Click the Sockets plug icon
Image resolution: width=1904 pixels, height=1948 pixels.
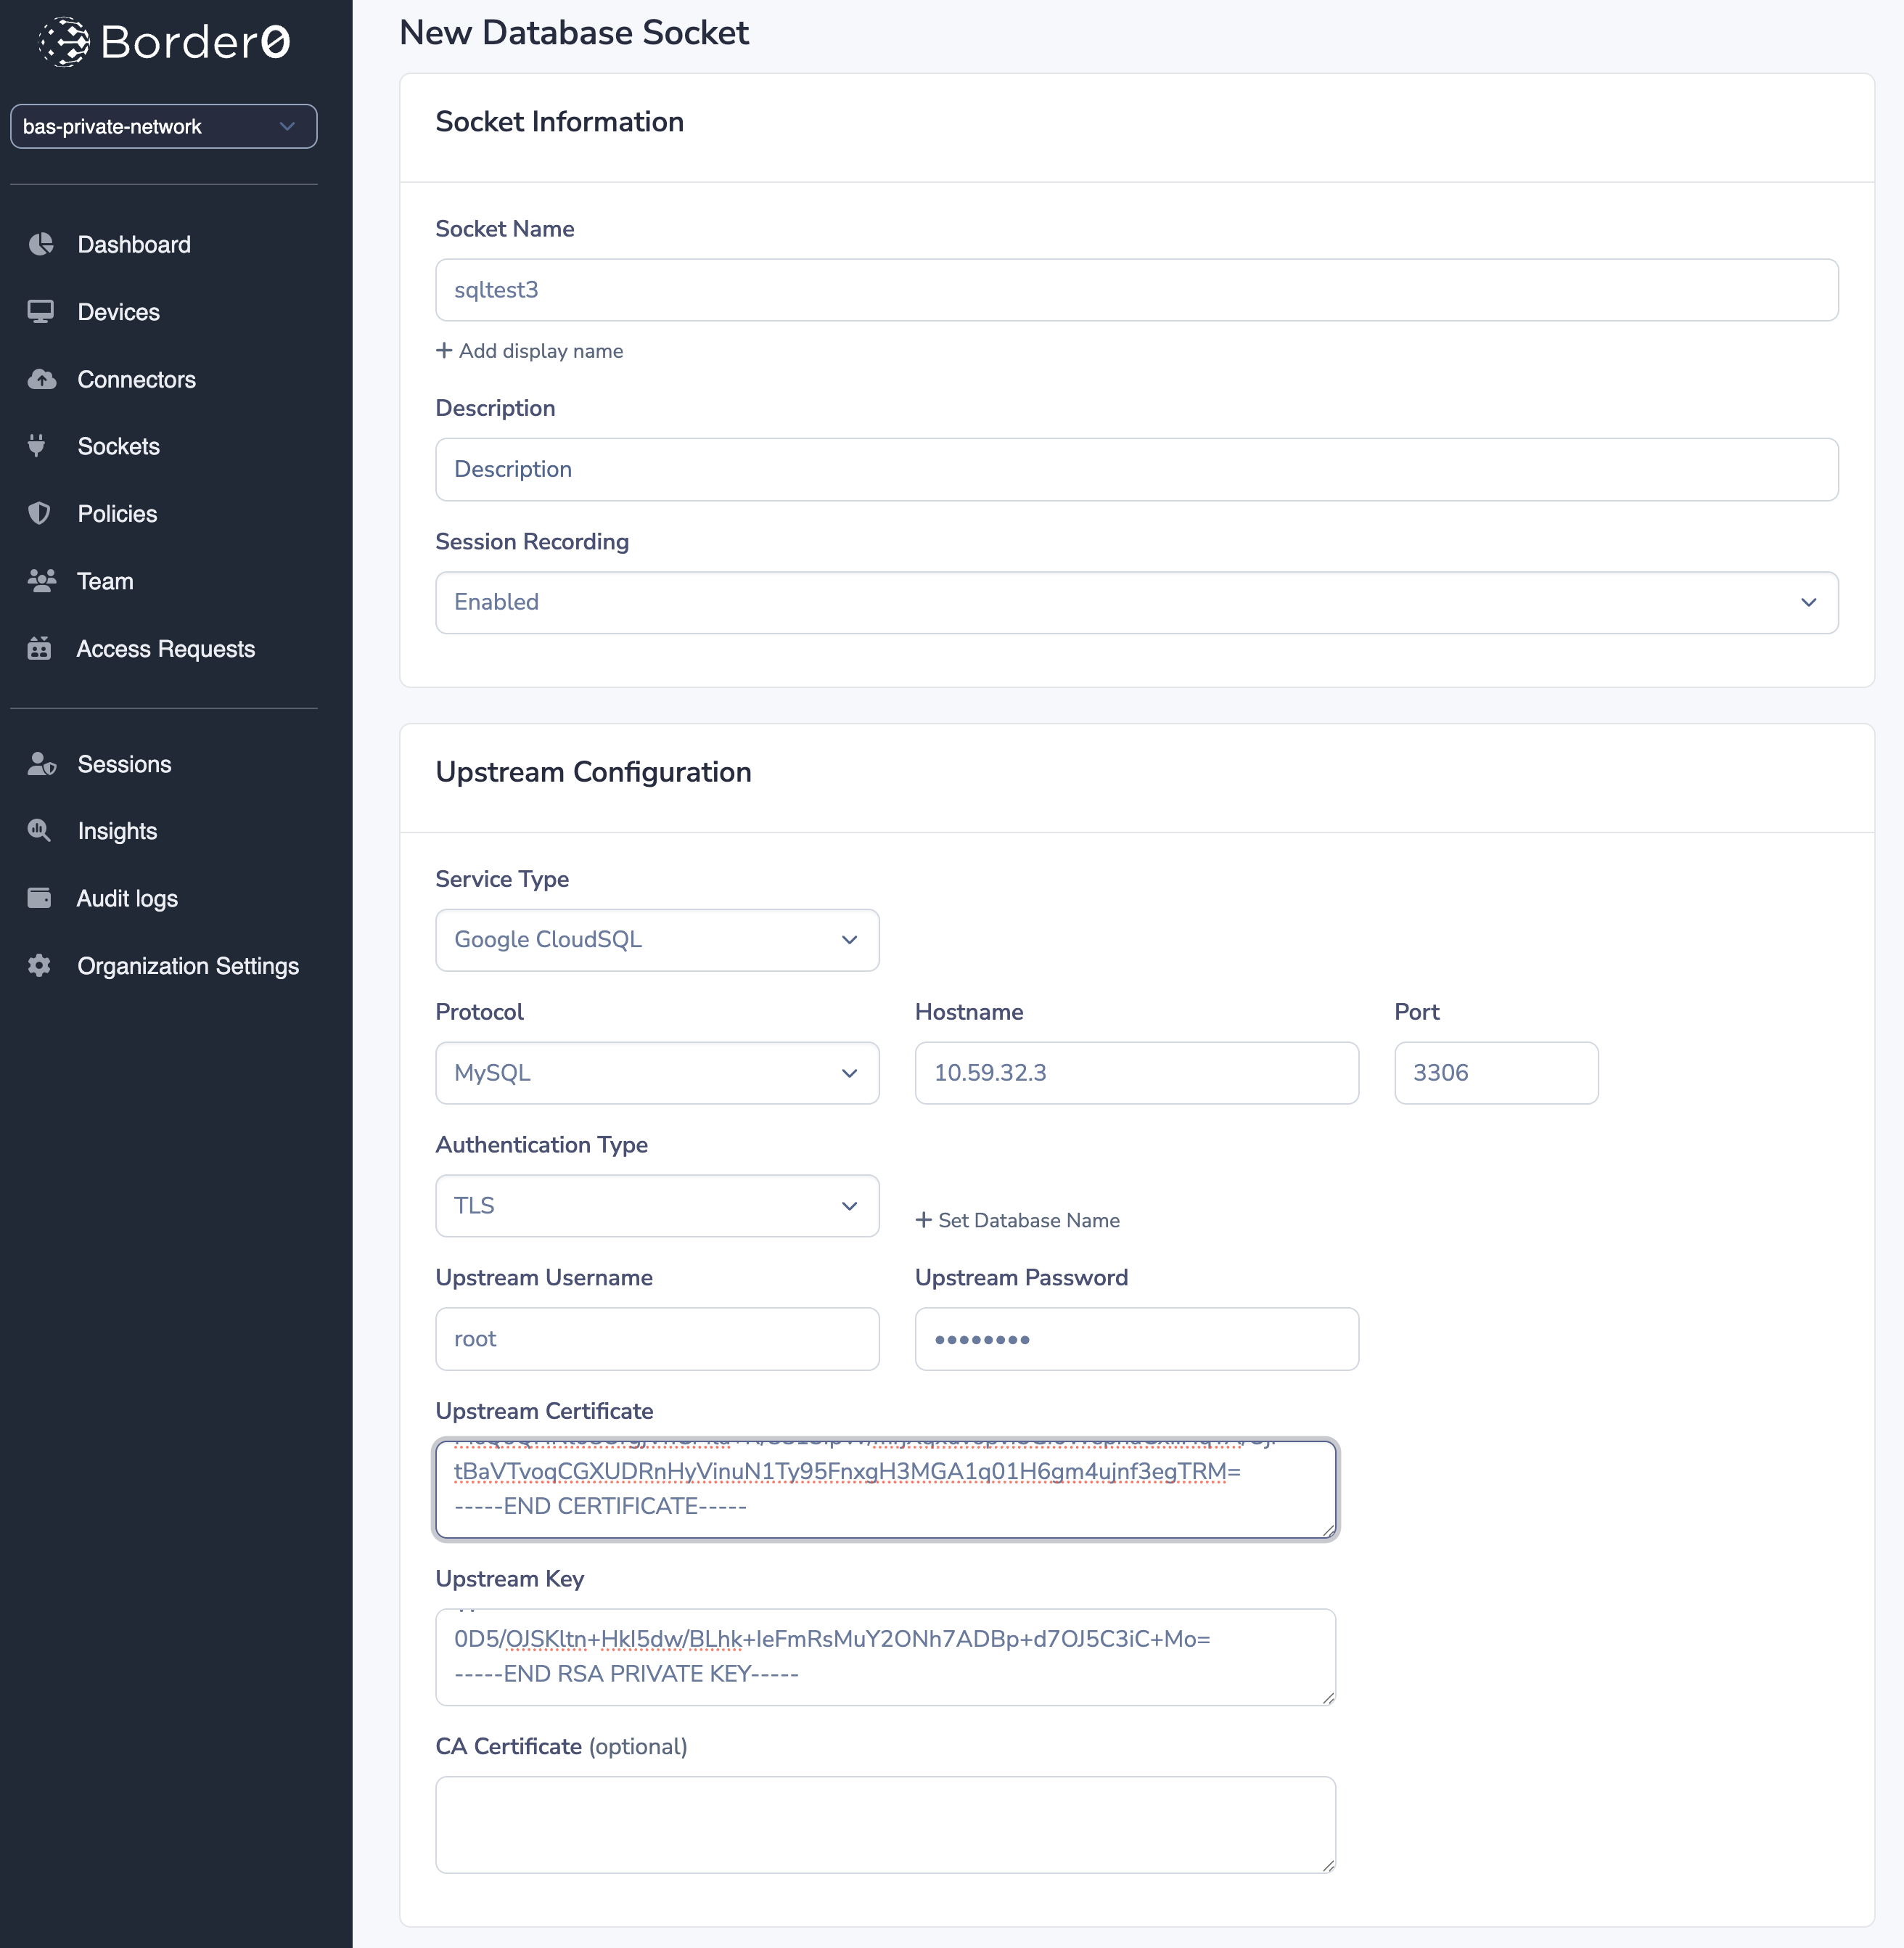pos(37,446)
